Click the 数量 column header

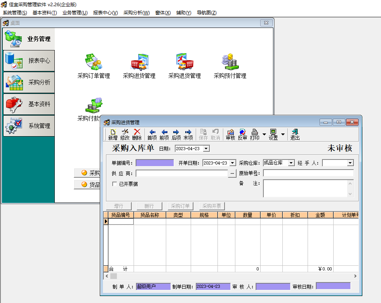coord(248,215)
